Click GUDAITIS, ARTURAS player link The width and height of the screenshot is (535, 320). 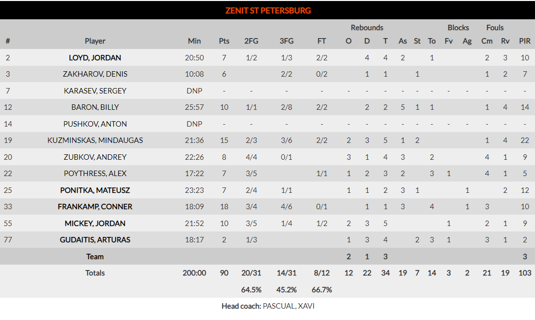pyautogui.click(x=95, y=240)
